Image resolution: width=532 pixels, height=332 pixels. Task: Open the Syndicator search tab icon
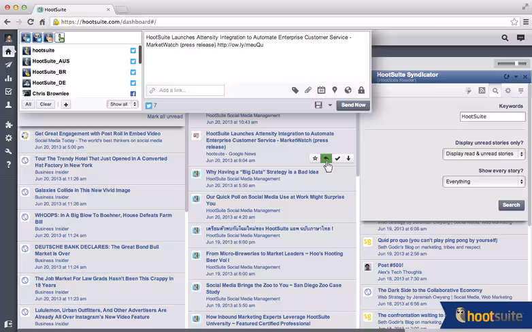495,90
